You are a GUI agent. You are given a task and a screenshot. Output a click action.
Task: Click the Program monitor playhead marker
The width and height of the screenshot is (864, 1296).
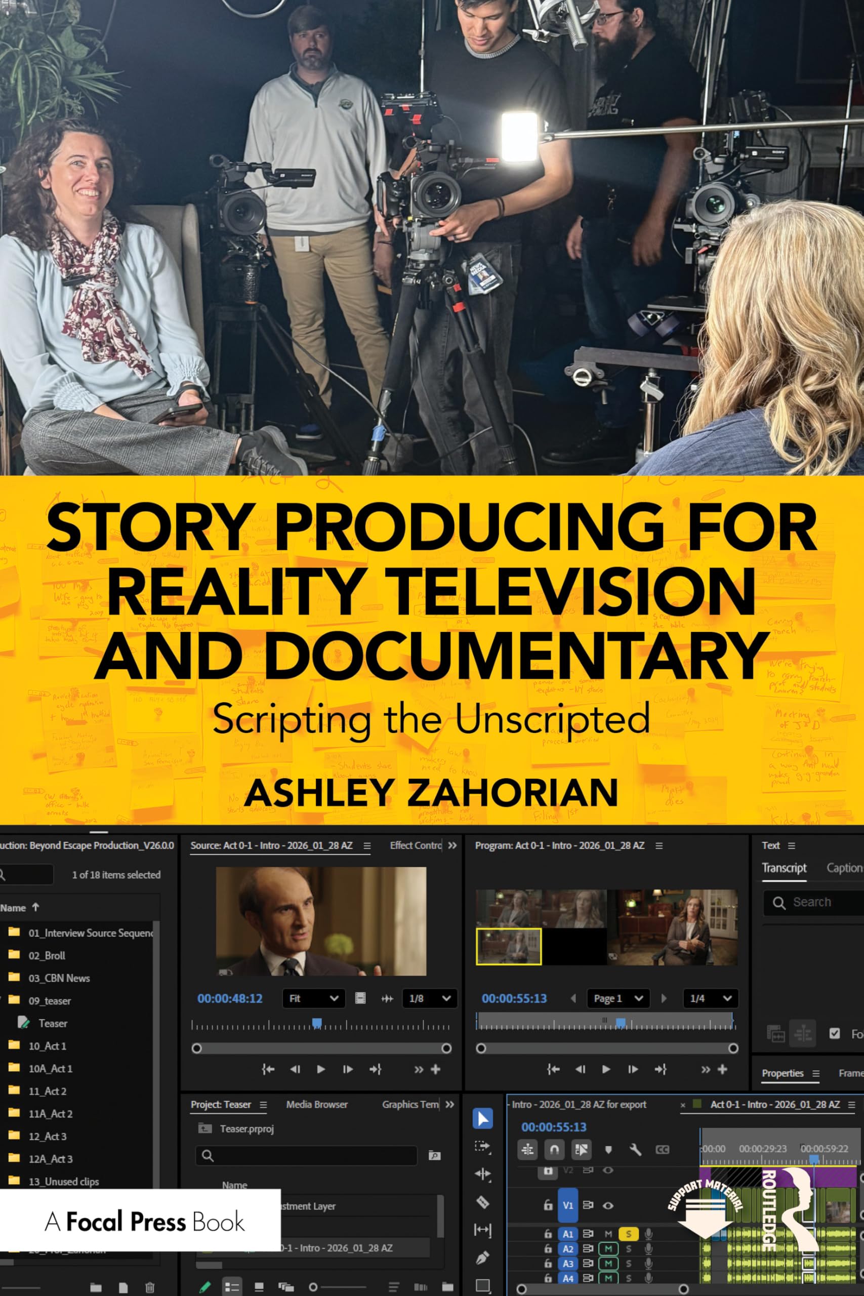(x=621, y=1023)
